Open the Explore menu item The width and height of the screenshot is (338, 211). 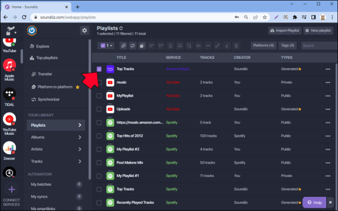(x=40, y=46)
